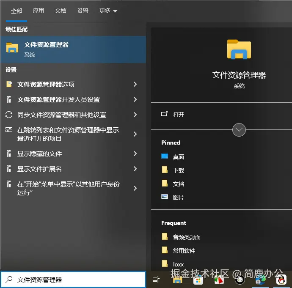Image resolution: width=292 pixels, height=288 pixels.
Task: Click the large File Explorer preview icon
Action: (239, 49)
